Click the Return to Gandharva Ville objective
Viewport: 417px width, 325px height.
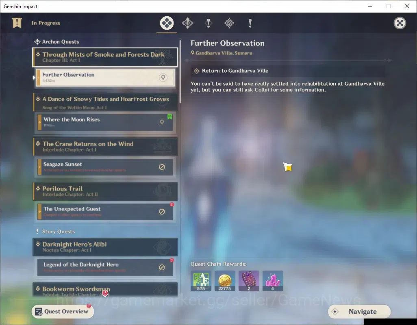288,71
